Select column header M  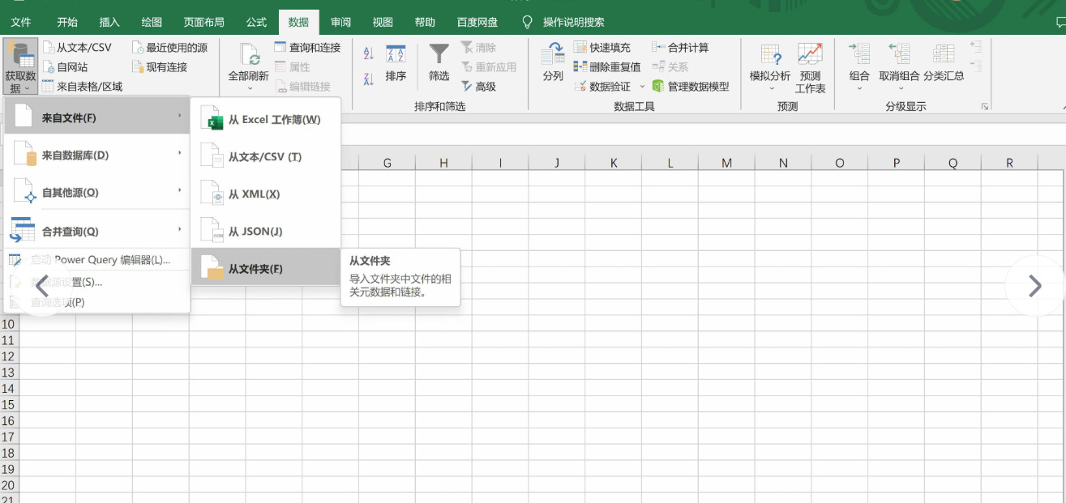point(726,163)
